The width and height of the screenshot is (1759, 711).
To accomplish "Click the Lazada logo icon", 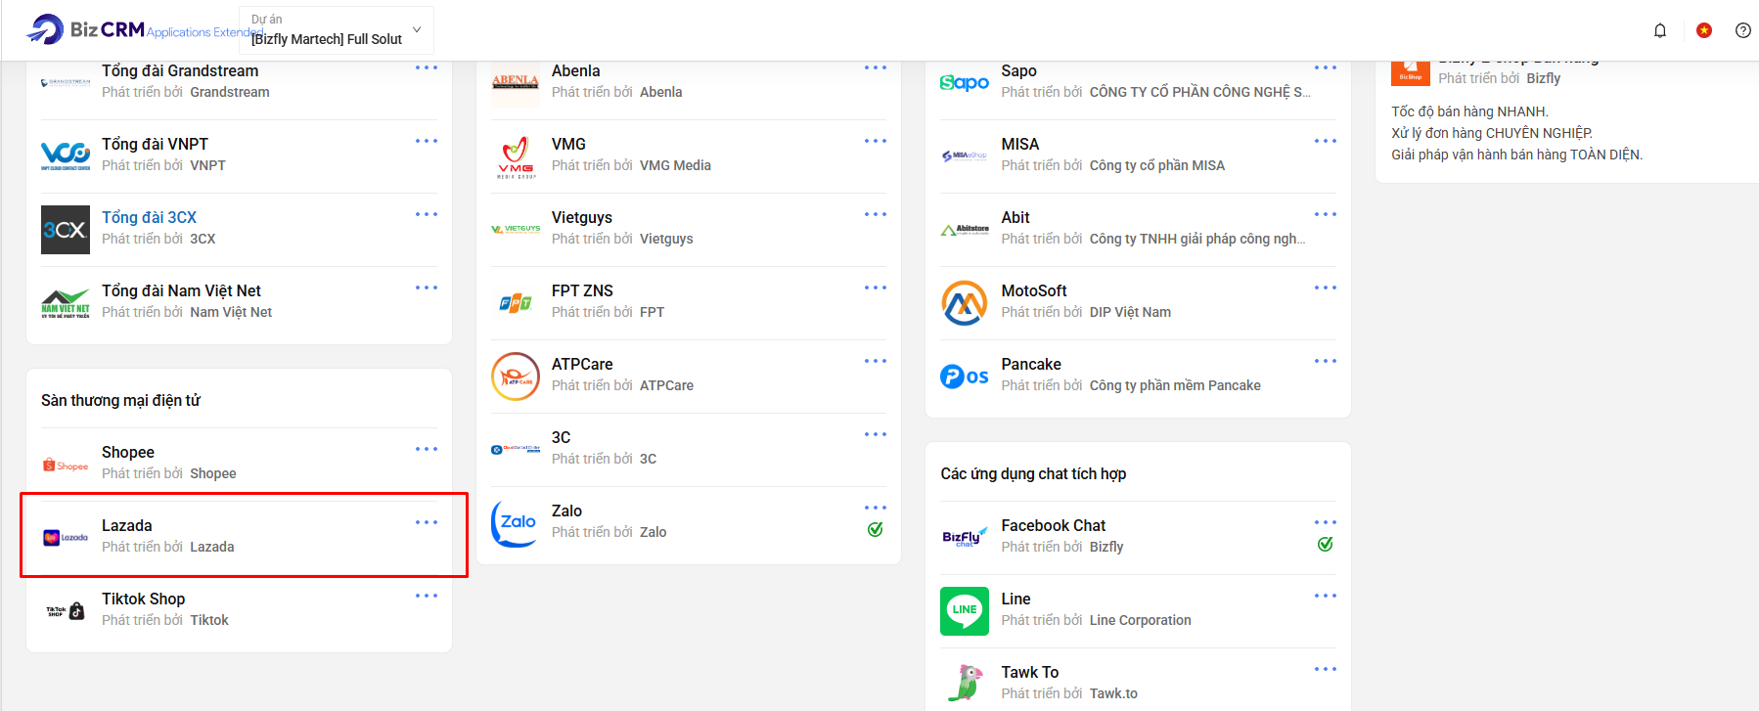I will click(66, 538).
